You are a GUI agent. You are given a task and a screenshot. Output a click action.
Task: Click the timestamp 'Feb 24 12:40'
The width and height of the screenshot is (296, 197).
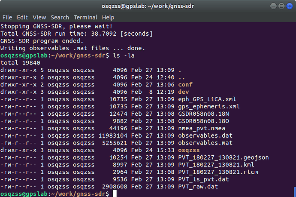[153, 77]
